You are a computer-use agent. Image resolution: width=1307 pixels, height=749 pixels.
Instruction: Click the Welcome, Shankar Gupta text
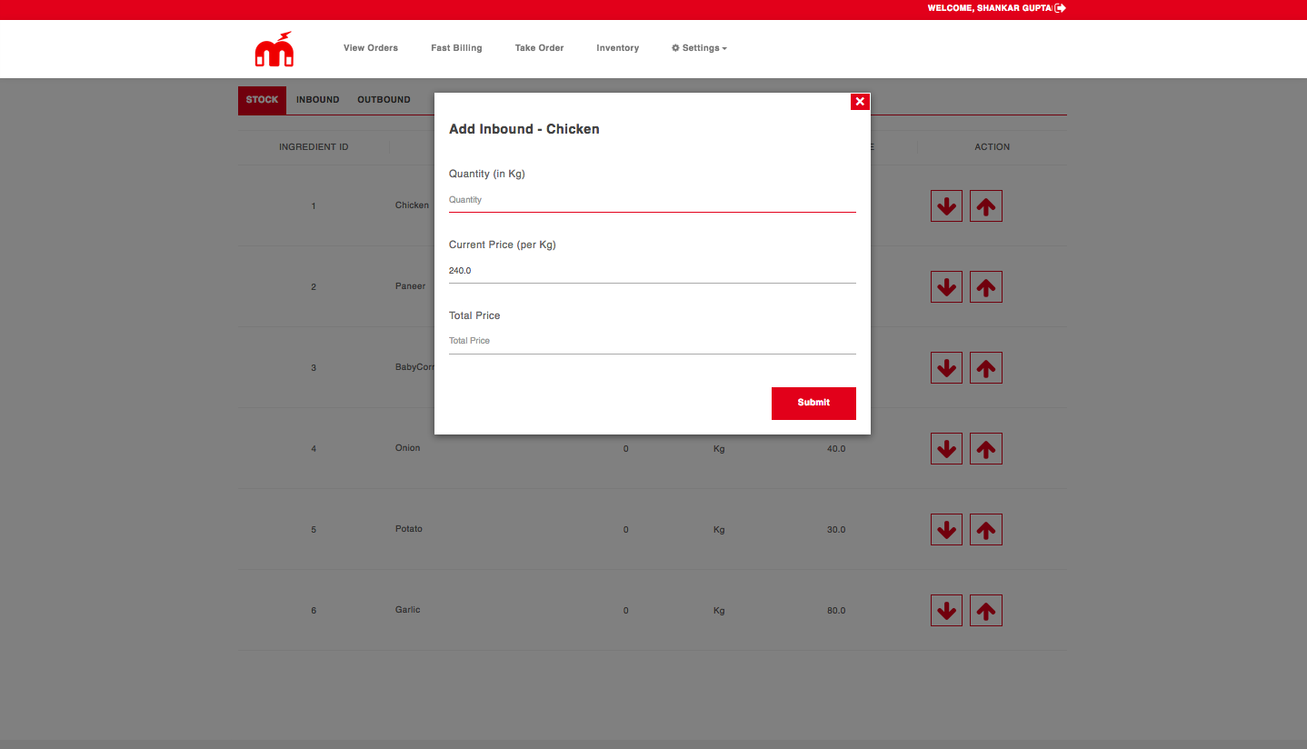[989, 8]
